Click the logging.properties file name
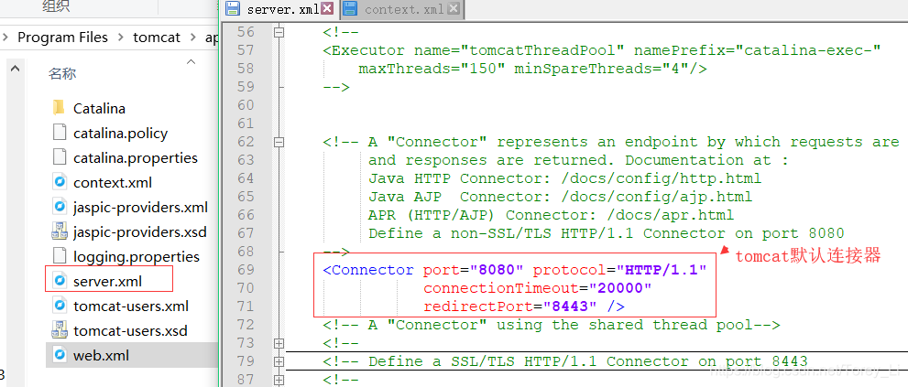Image resolution: width=908 pixels, height=387 pixels. (x=137, y=257)
